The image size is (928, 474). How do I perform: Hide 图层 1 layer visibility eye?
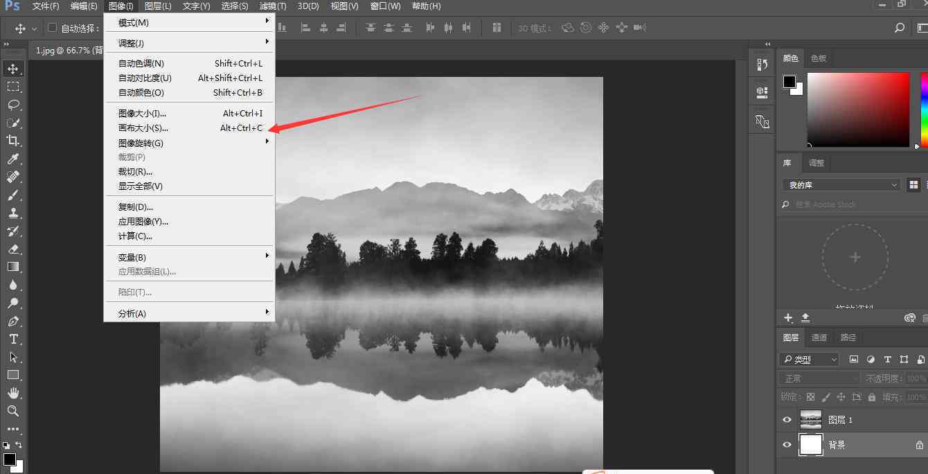(x=787, y=420)
